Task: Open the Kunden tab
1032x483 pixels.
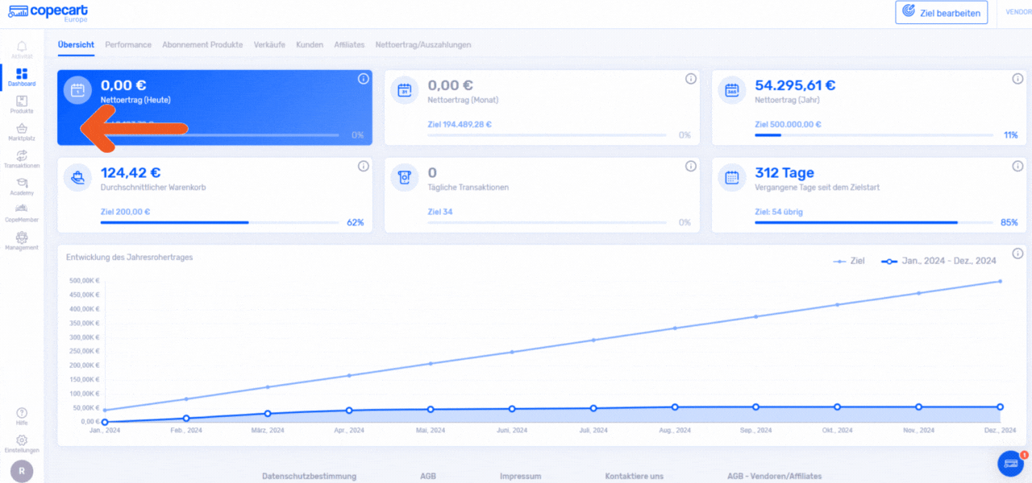Action: pos(310,45)
